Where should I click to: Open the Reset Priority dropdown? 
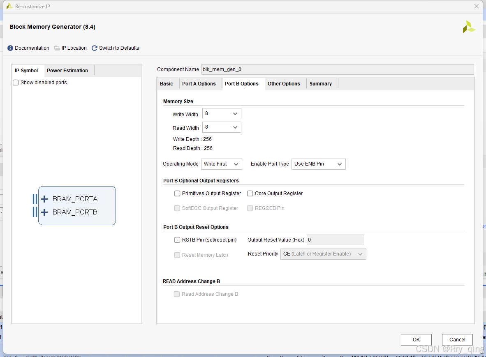[x=323, y=254]
